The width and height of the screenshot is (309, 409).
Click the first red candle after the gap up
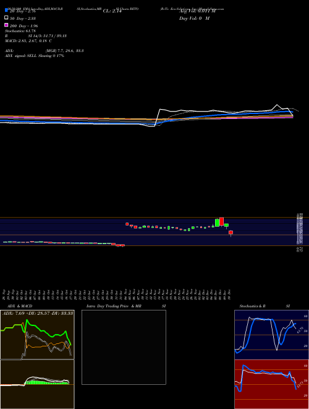pos(127,224)
